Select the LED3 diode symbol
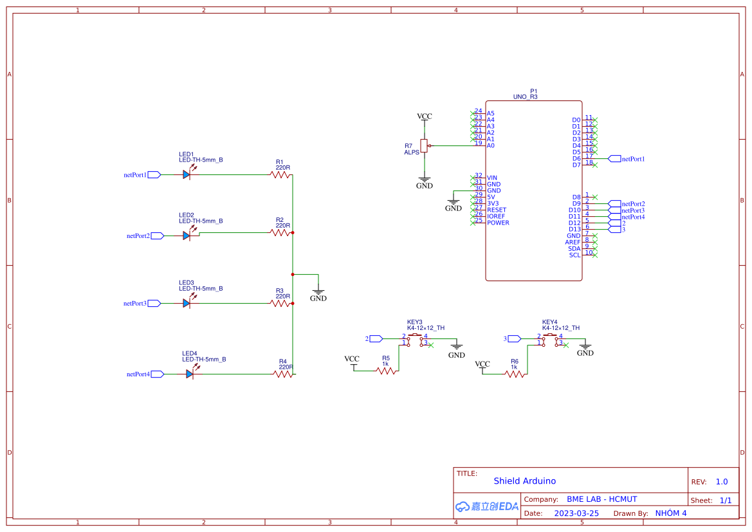 pos(187,303)
